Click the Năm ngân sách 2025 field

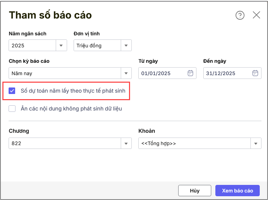(x=32, y=45)
